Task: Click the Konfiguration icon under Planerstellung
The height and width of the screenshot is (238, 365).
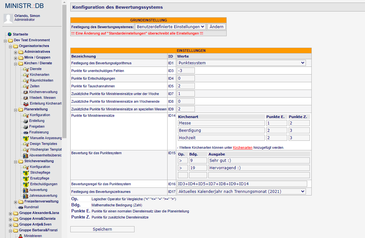Action: [x=26, y=115]
